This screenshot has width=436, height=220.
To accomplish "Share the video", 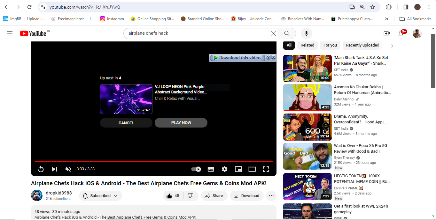I will [x=214, y=196].
